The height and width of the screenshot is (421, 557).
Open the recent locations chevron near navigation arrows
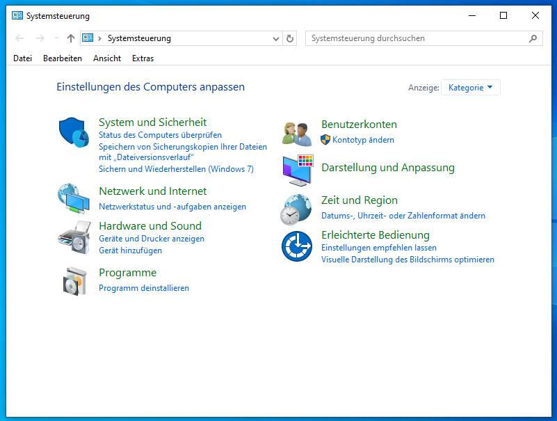coord(56,39)
